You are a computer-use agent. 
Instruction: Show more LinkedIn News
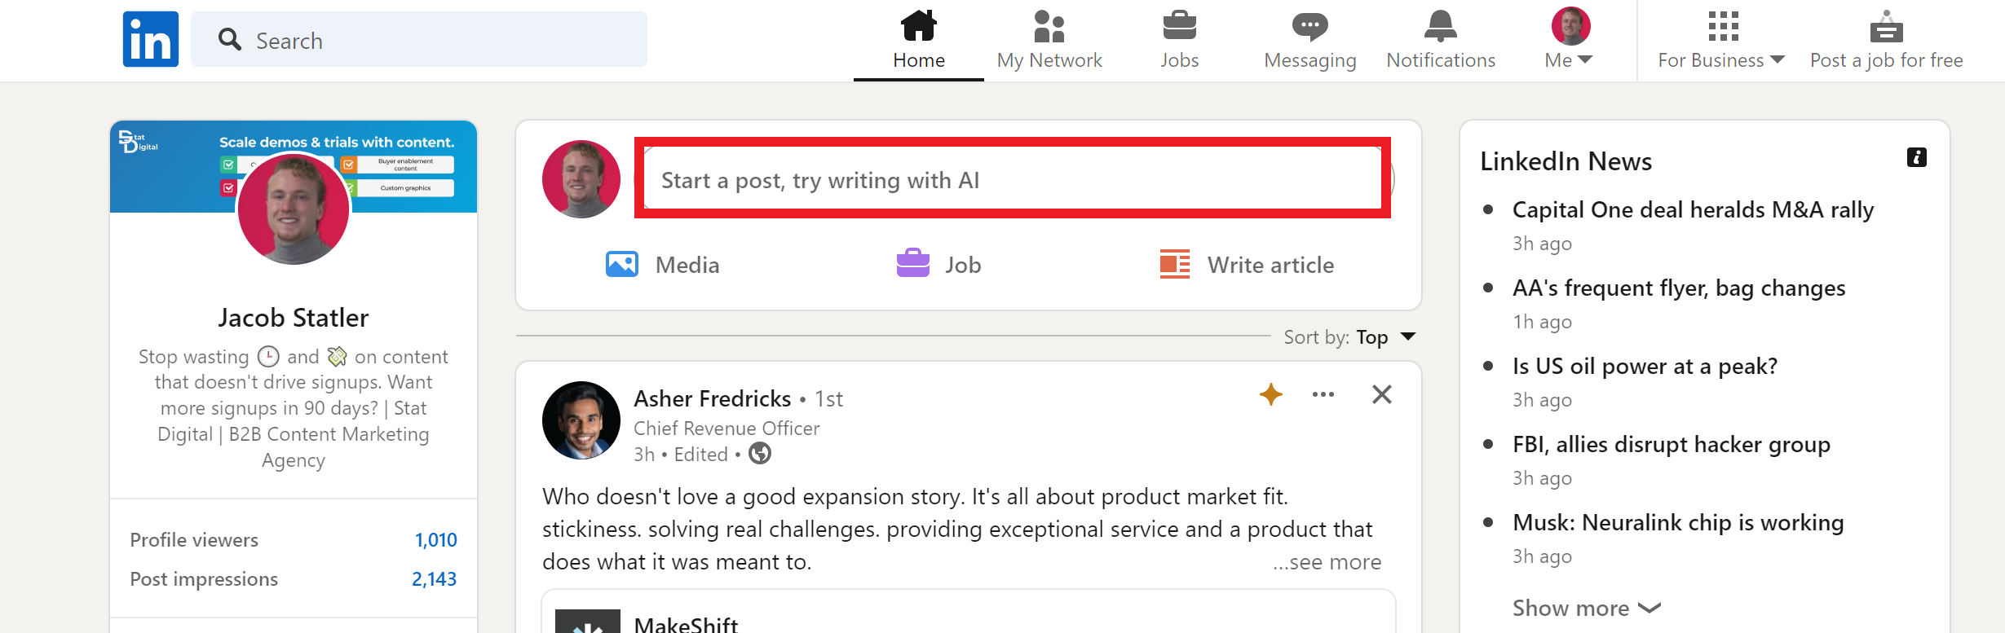(1587, 608)
